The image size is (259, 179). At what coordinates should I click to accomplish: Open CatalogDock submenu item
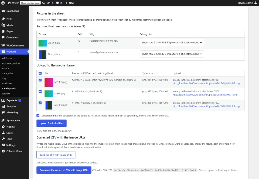[x=9, y=89]
